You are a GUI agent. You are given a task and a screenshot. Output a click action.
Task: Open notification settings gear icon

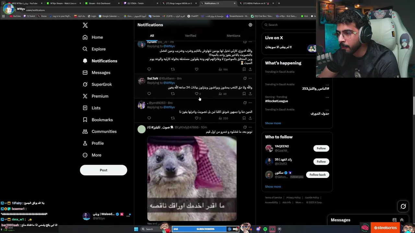point(250,25)
